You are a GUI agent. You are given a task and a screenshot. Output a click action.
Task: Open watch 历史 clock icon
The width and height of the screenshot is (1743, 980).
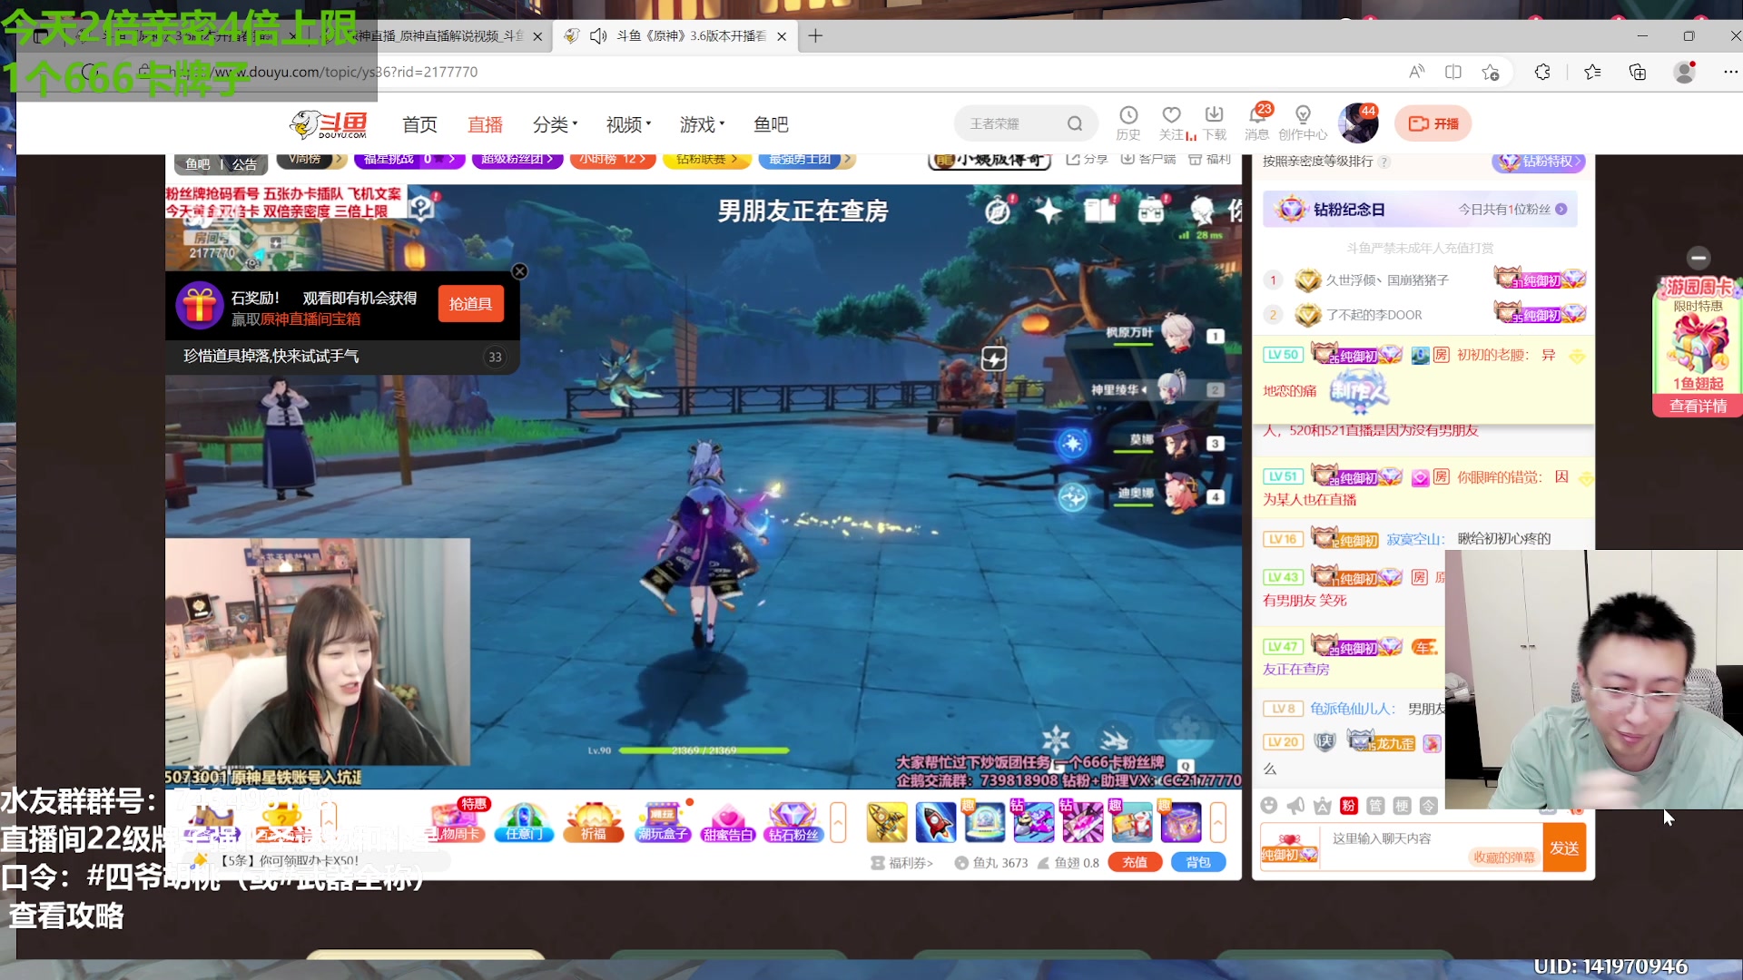pyautogui.click(x=1128, y=122)
